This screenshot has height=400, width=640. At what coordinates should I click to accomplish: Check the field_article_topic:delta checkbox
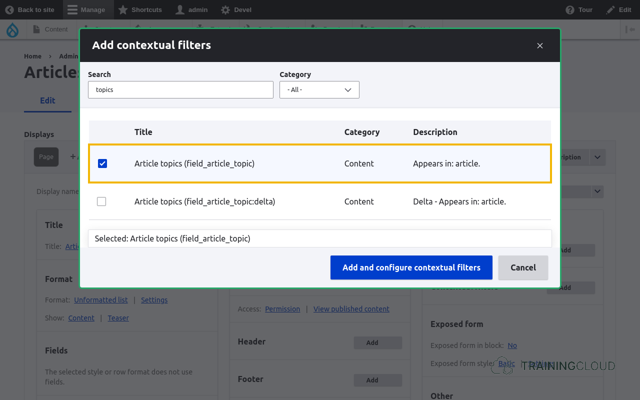(x=101, y=201)
